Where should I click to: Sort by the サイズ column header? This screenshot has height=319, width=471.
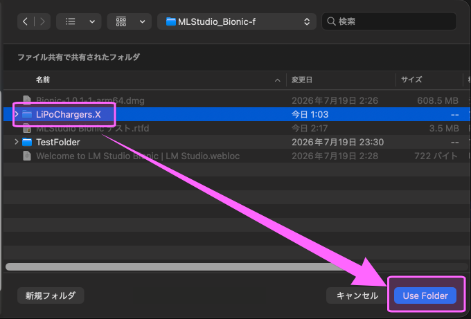coord(411,80)
